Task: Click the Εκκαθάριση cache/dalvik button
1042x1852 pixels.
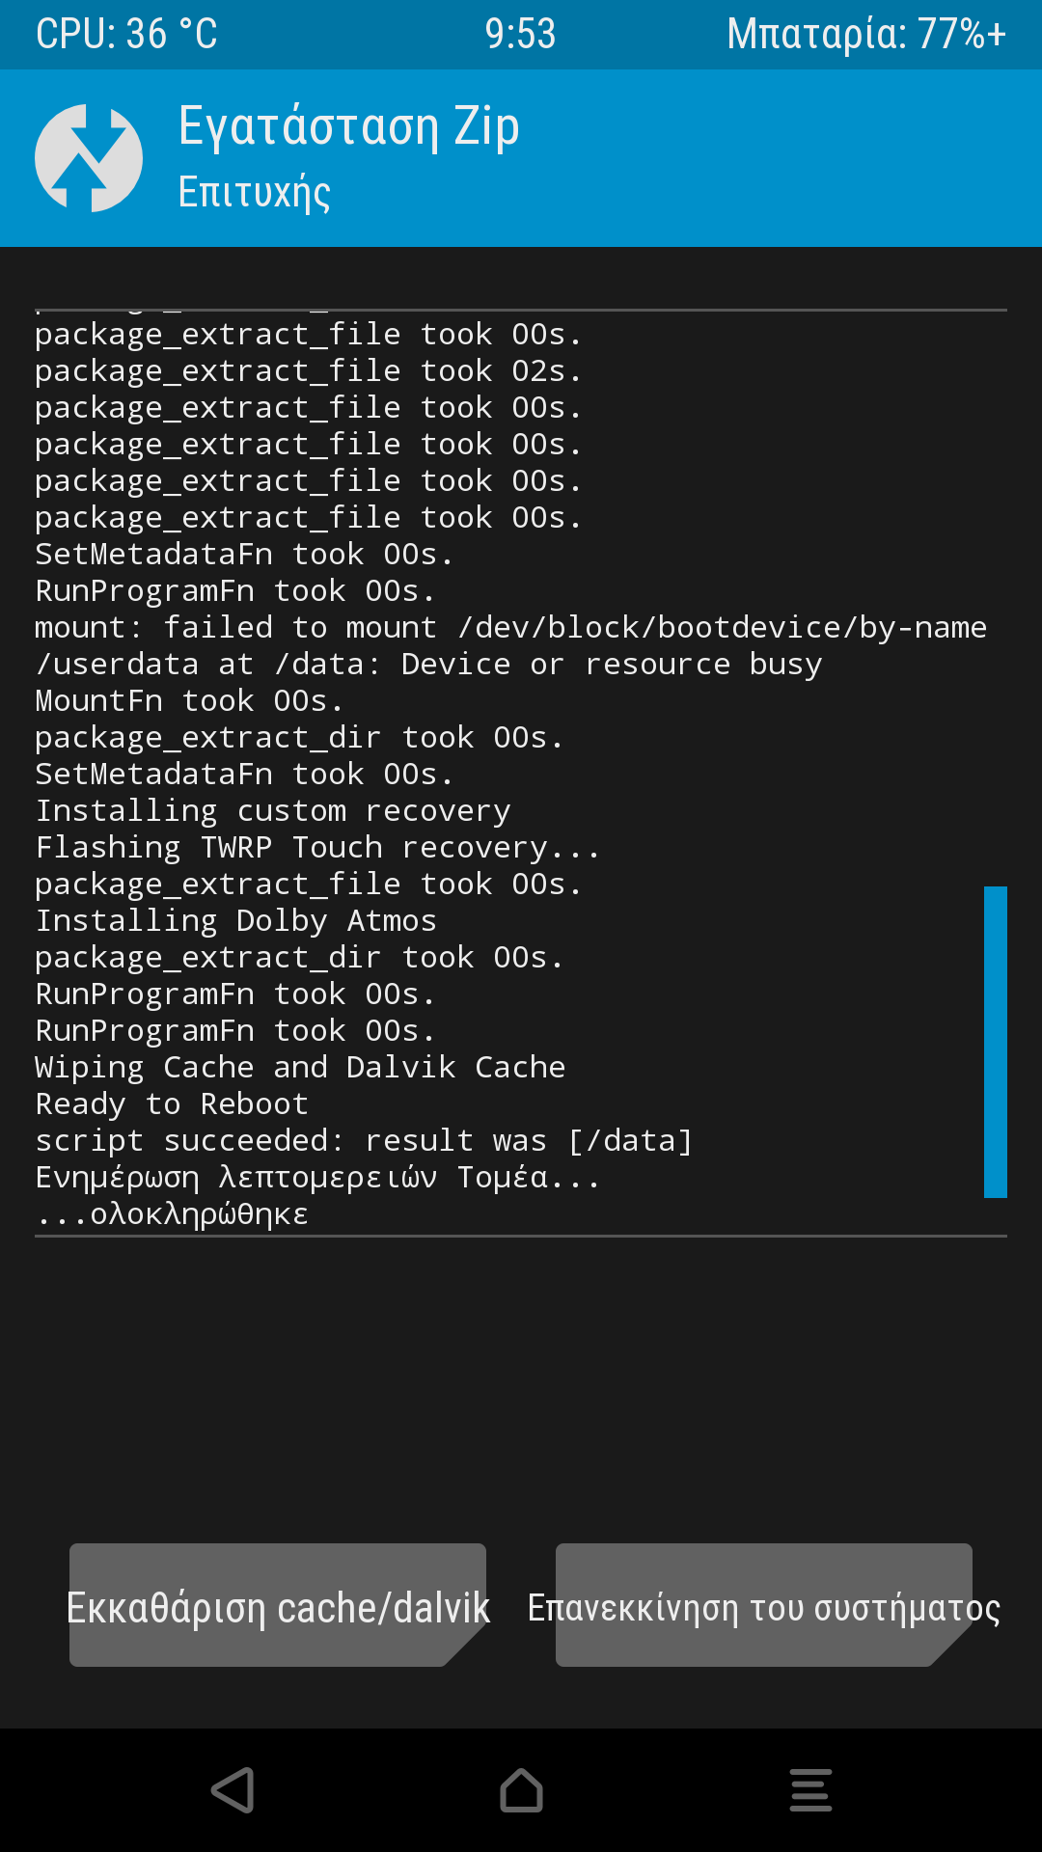Action: click(x=278, y=1606)
